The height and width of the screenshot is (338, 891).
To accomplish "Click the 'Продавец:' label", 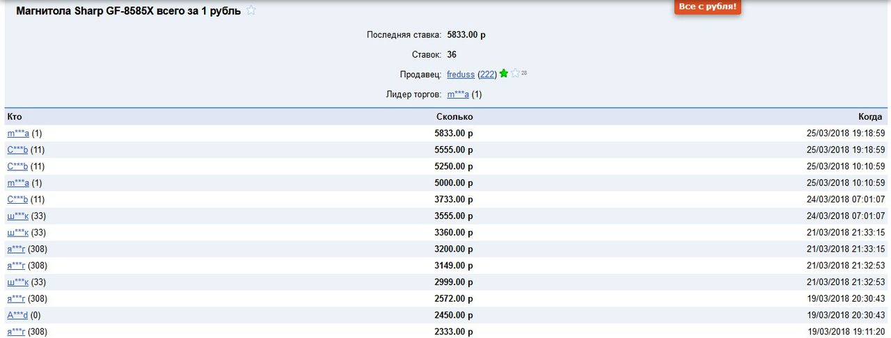I will 420,74.
